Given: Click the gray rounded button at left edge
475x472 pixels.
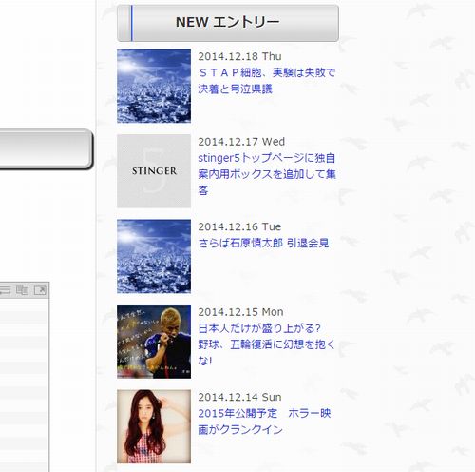Looking at the screenshot, I should [46, 149].
